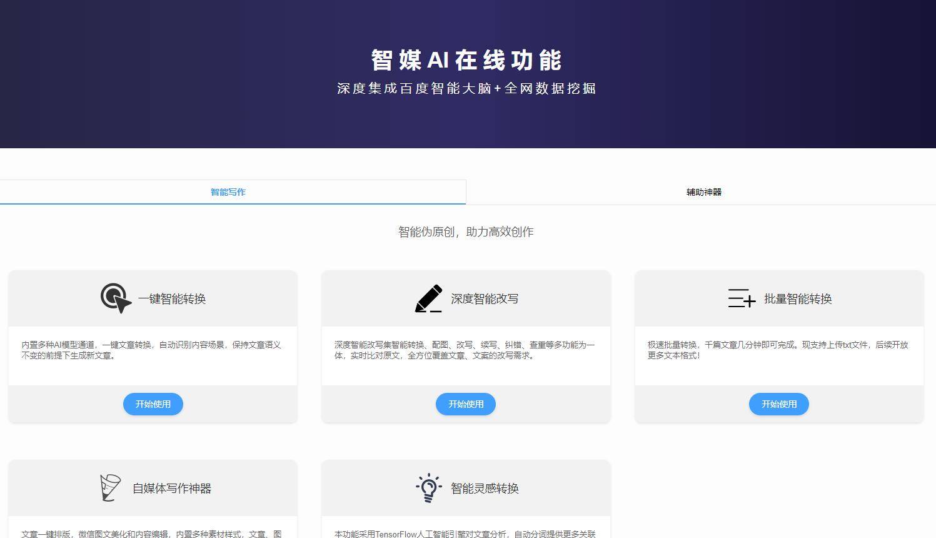Click the list-plus icon for 批量智能转换
This screenshot has height=538, width=936.
(742, 298)
